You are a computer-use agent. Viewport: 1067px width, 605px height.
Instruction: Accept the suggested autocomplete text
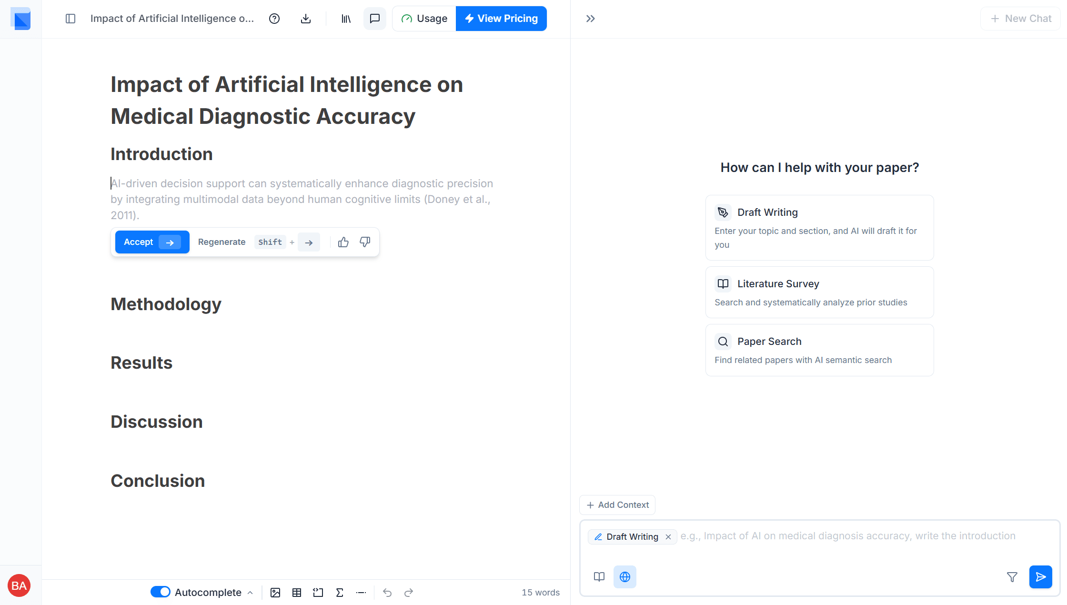coord(152,242)
